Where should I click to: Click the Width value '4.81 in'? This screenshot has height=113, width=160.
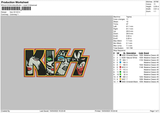click(x=156, y=9)
